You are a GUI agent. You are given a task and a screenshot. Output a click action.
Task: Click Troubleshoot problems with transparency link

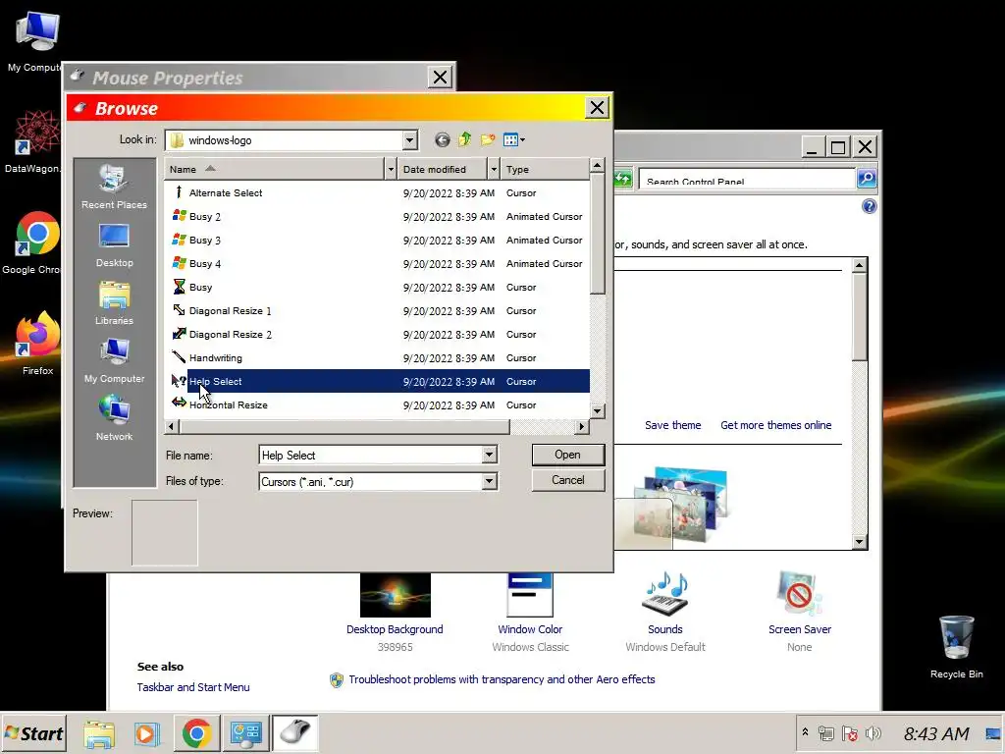(502, 679)
